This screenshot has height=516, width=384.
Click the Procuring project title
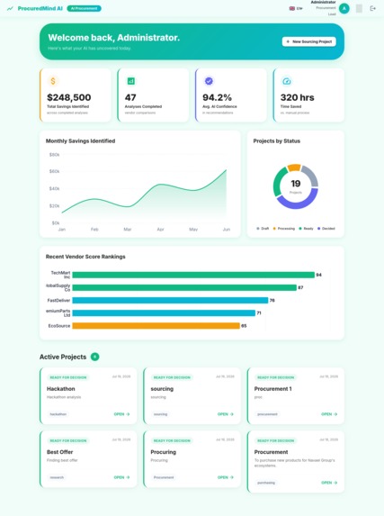click(x=164, y=452)
